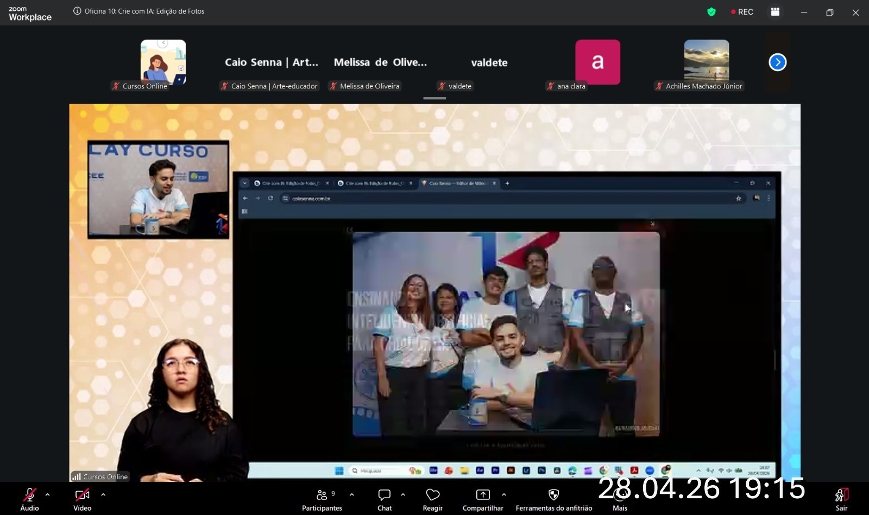869x515 pixels.
Task: Click the REC recording indicator
Action: 742,12
